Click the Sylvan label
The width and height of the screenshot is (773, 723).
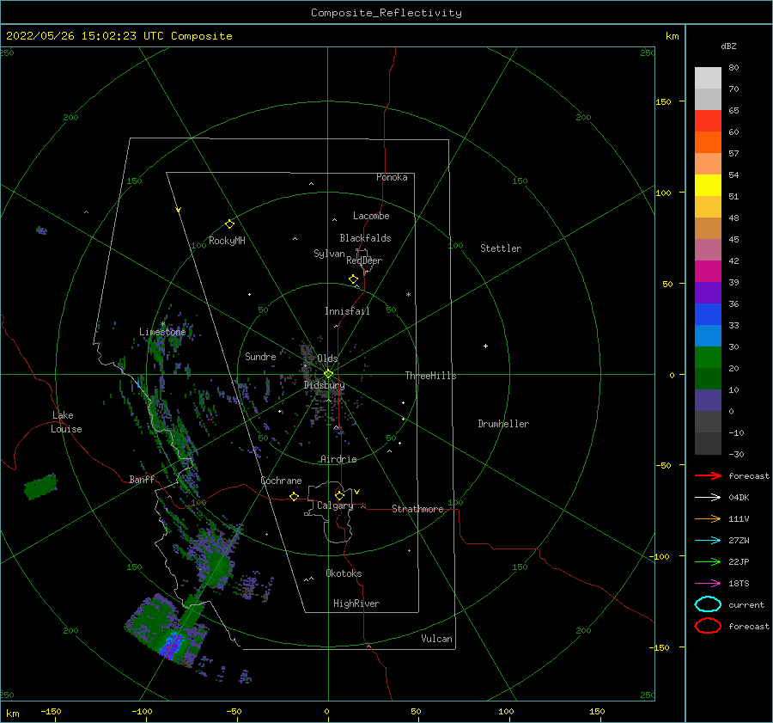coord(329,254)
